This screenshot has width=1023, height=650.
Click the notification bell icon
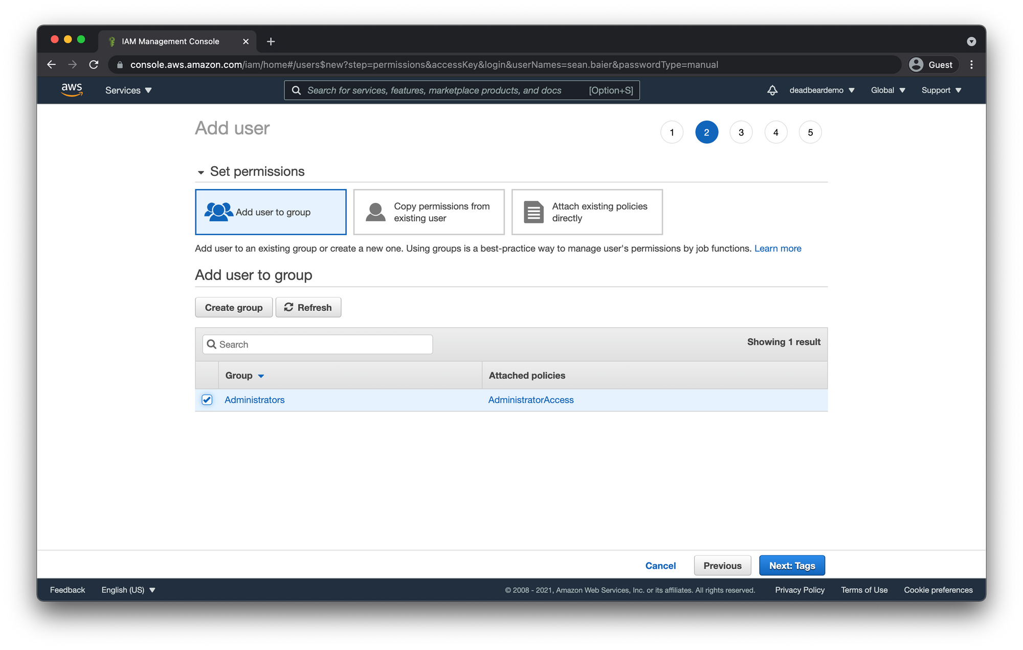point(772,90)
